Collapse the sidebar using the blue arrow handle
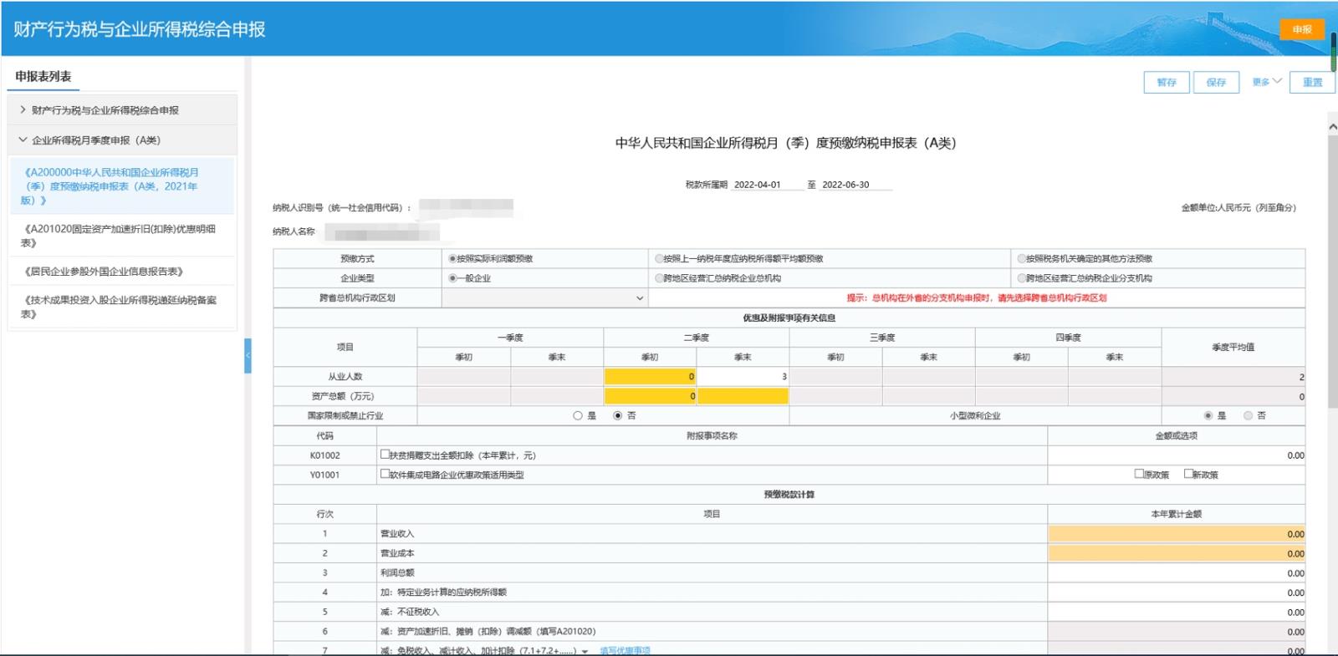This screenshot has width=1338, height=656. (x=248, y=356)
